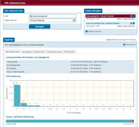Open the www.seo-suedwest.de Domain-Sitewide query

[103, 23]
